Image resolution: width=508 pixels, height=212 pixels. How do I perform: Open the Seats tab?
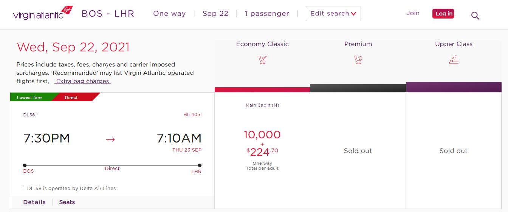tap(67, 202)
